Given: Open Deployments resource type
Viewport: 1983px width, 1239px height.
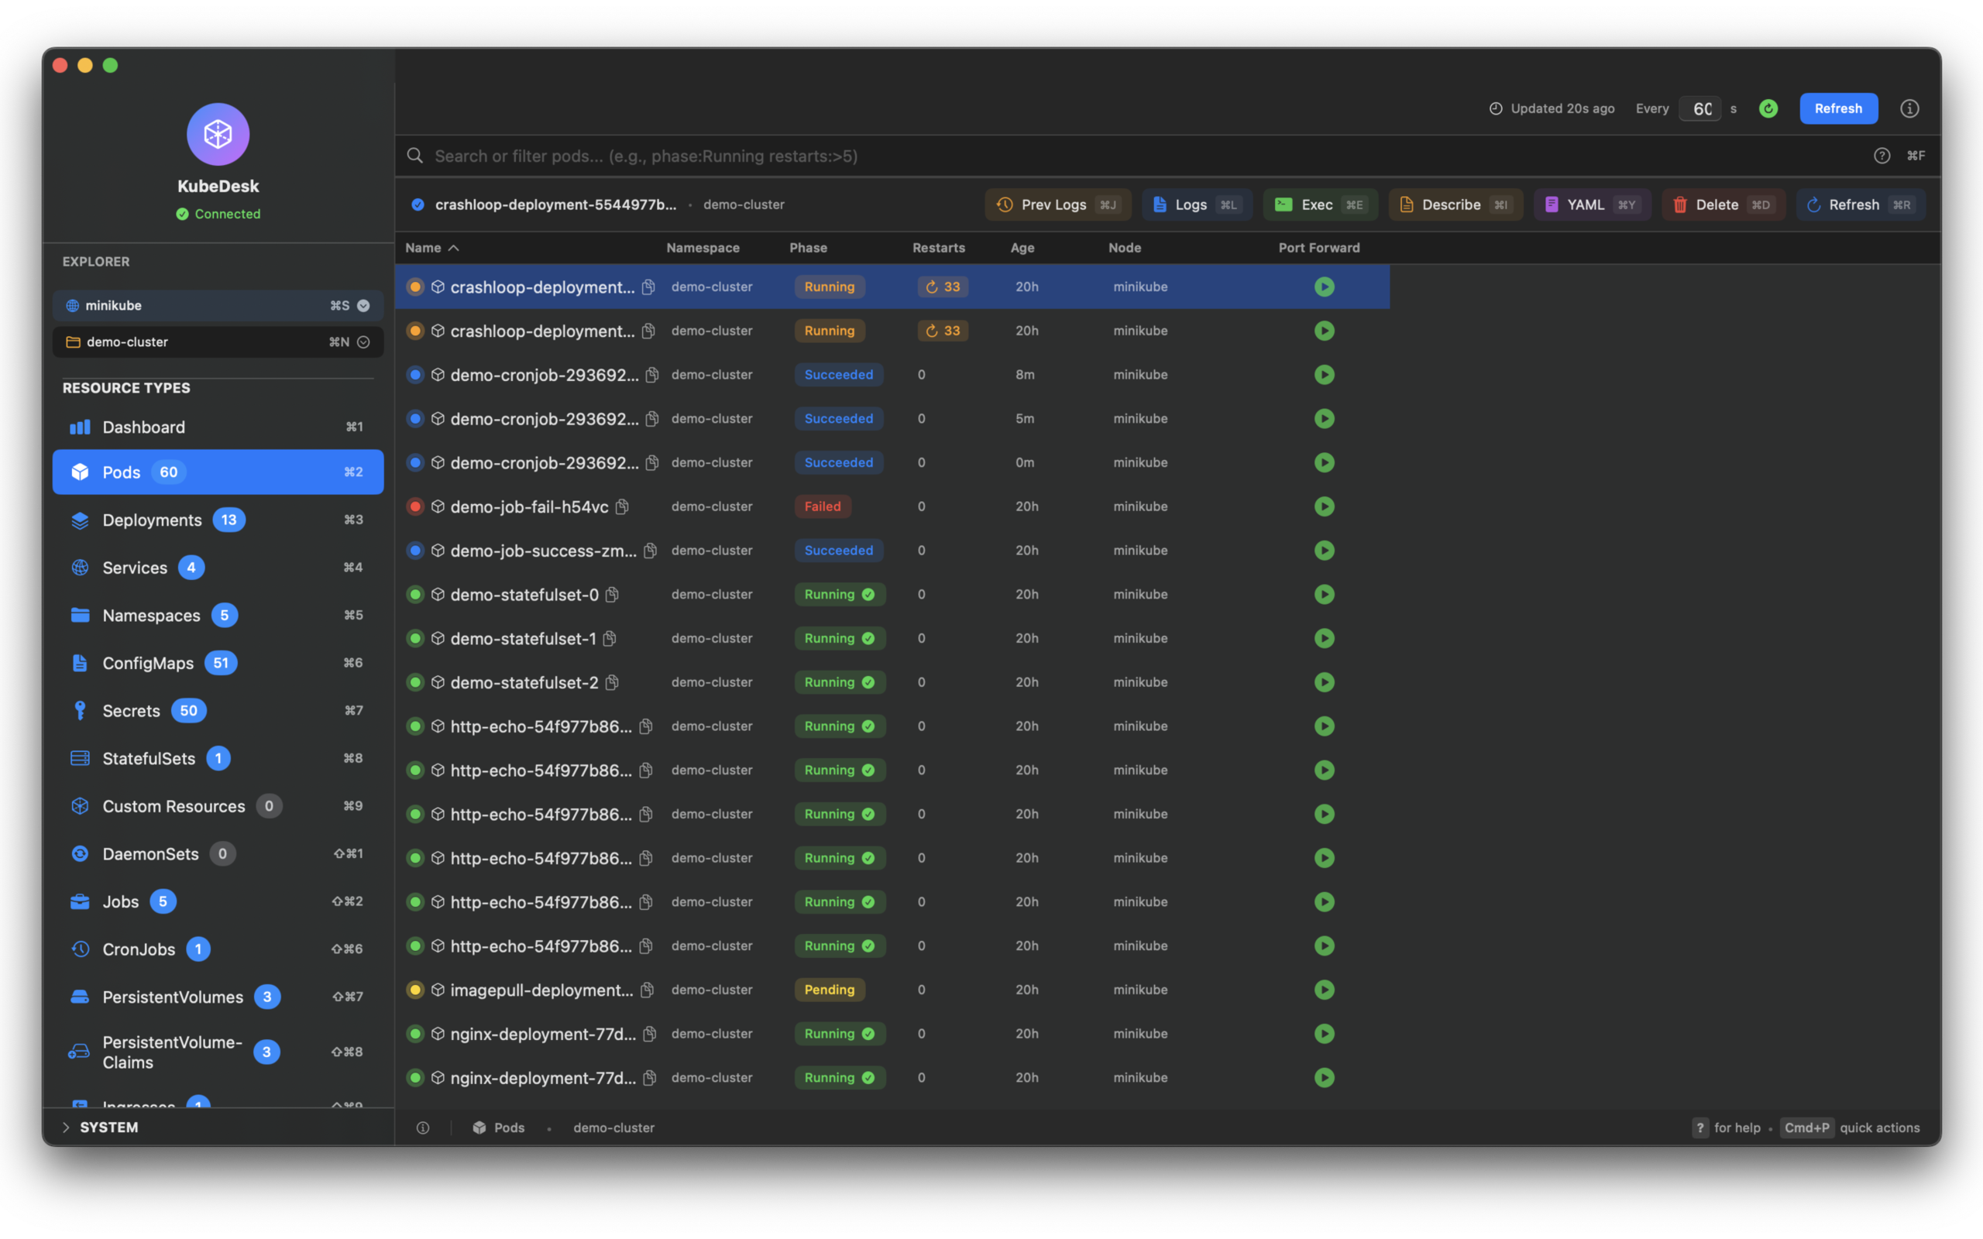Looking at the screenshot, I should 153,520.
